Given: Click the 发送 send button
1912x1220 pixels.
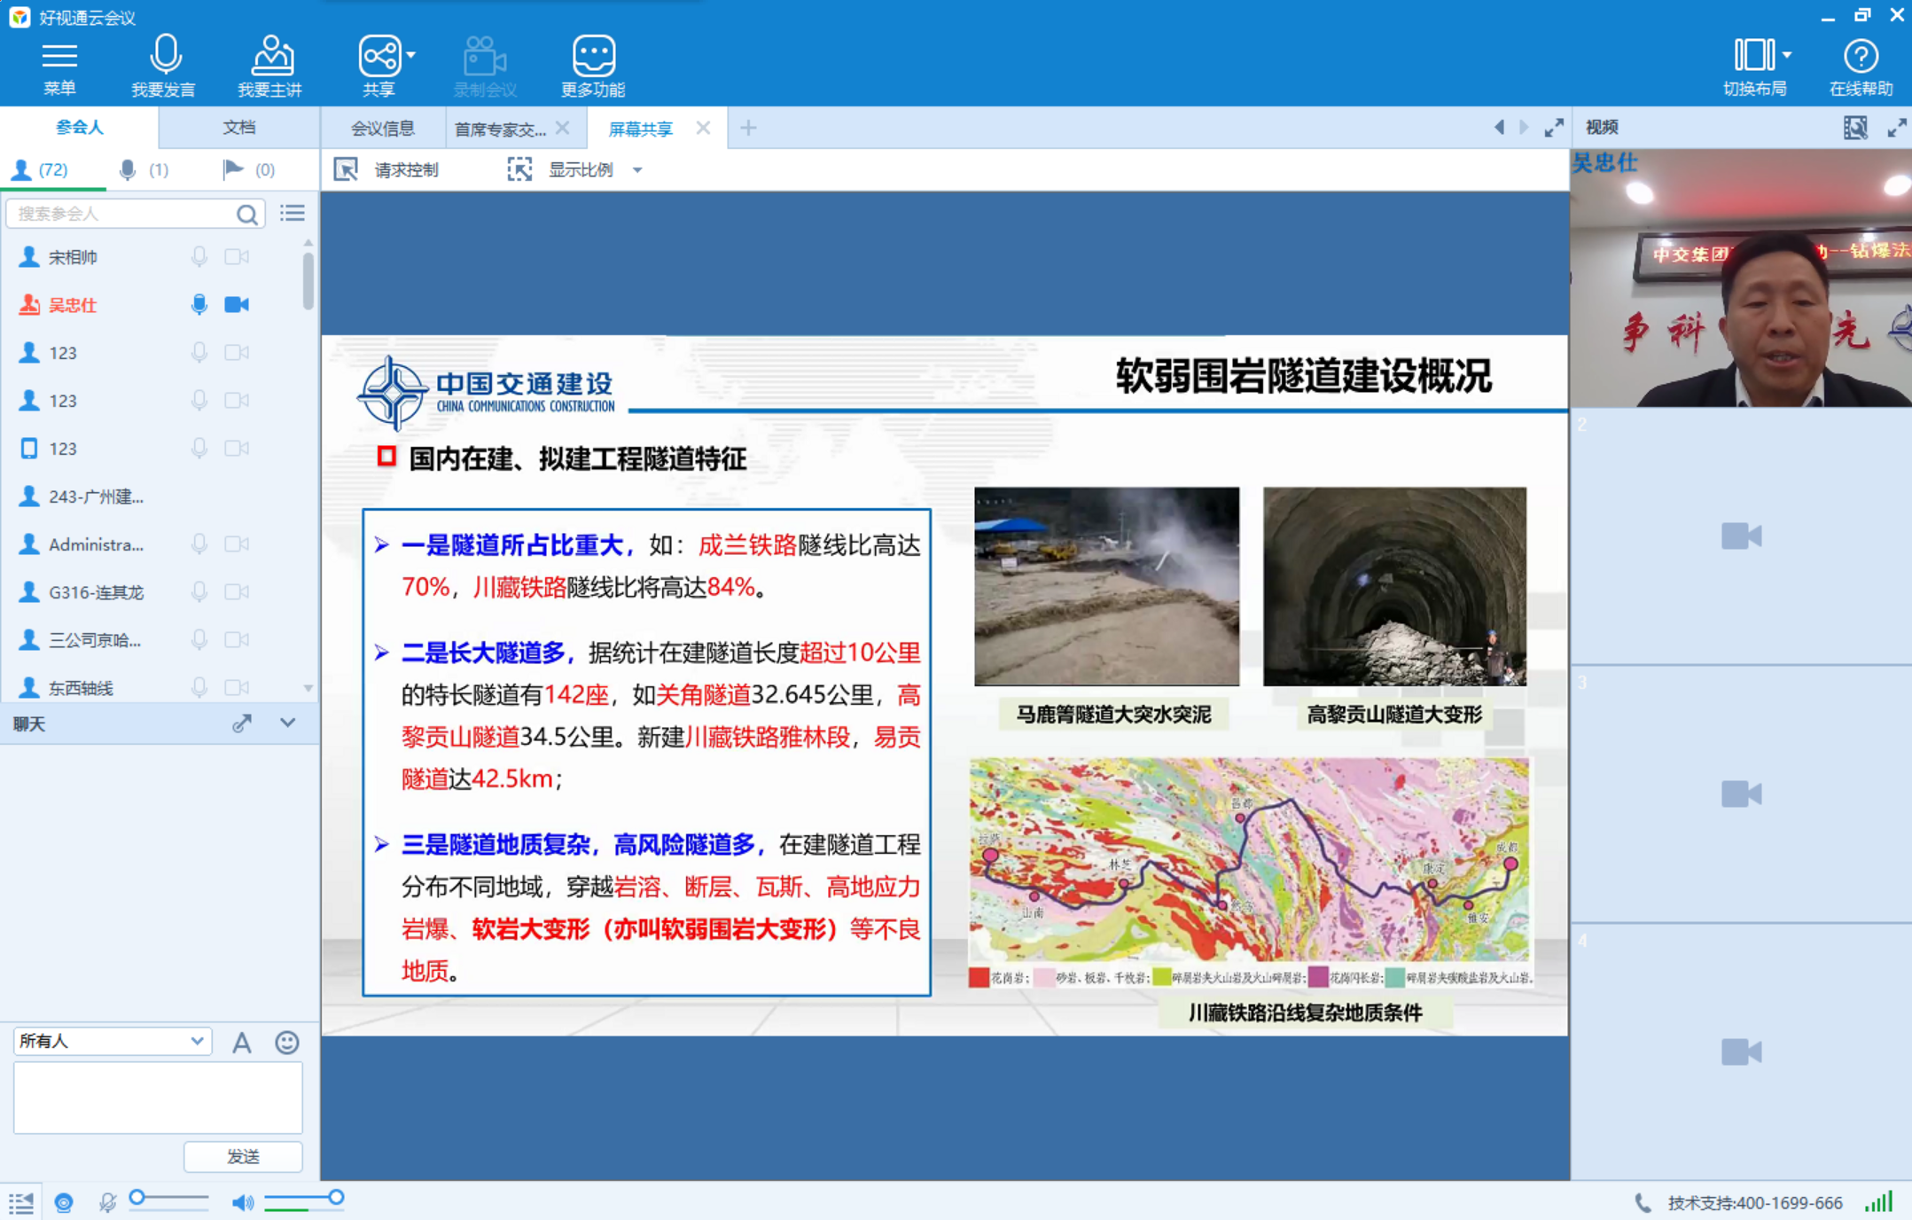Looking at the screenshot, I should pyautogui.click(x=243, y=1156).
